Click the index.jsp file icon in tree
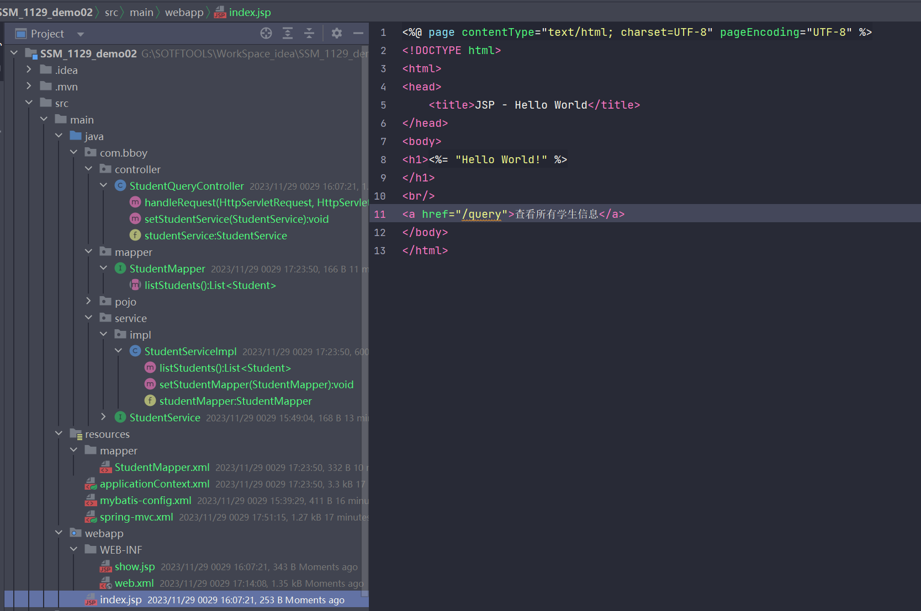Screen dimensions: 921x611 (x=91, y=599)
